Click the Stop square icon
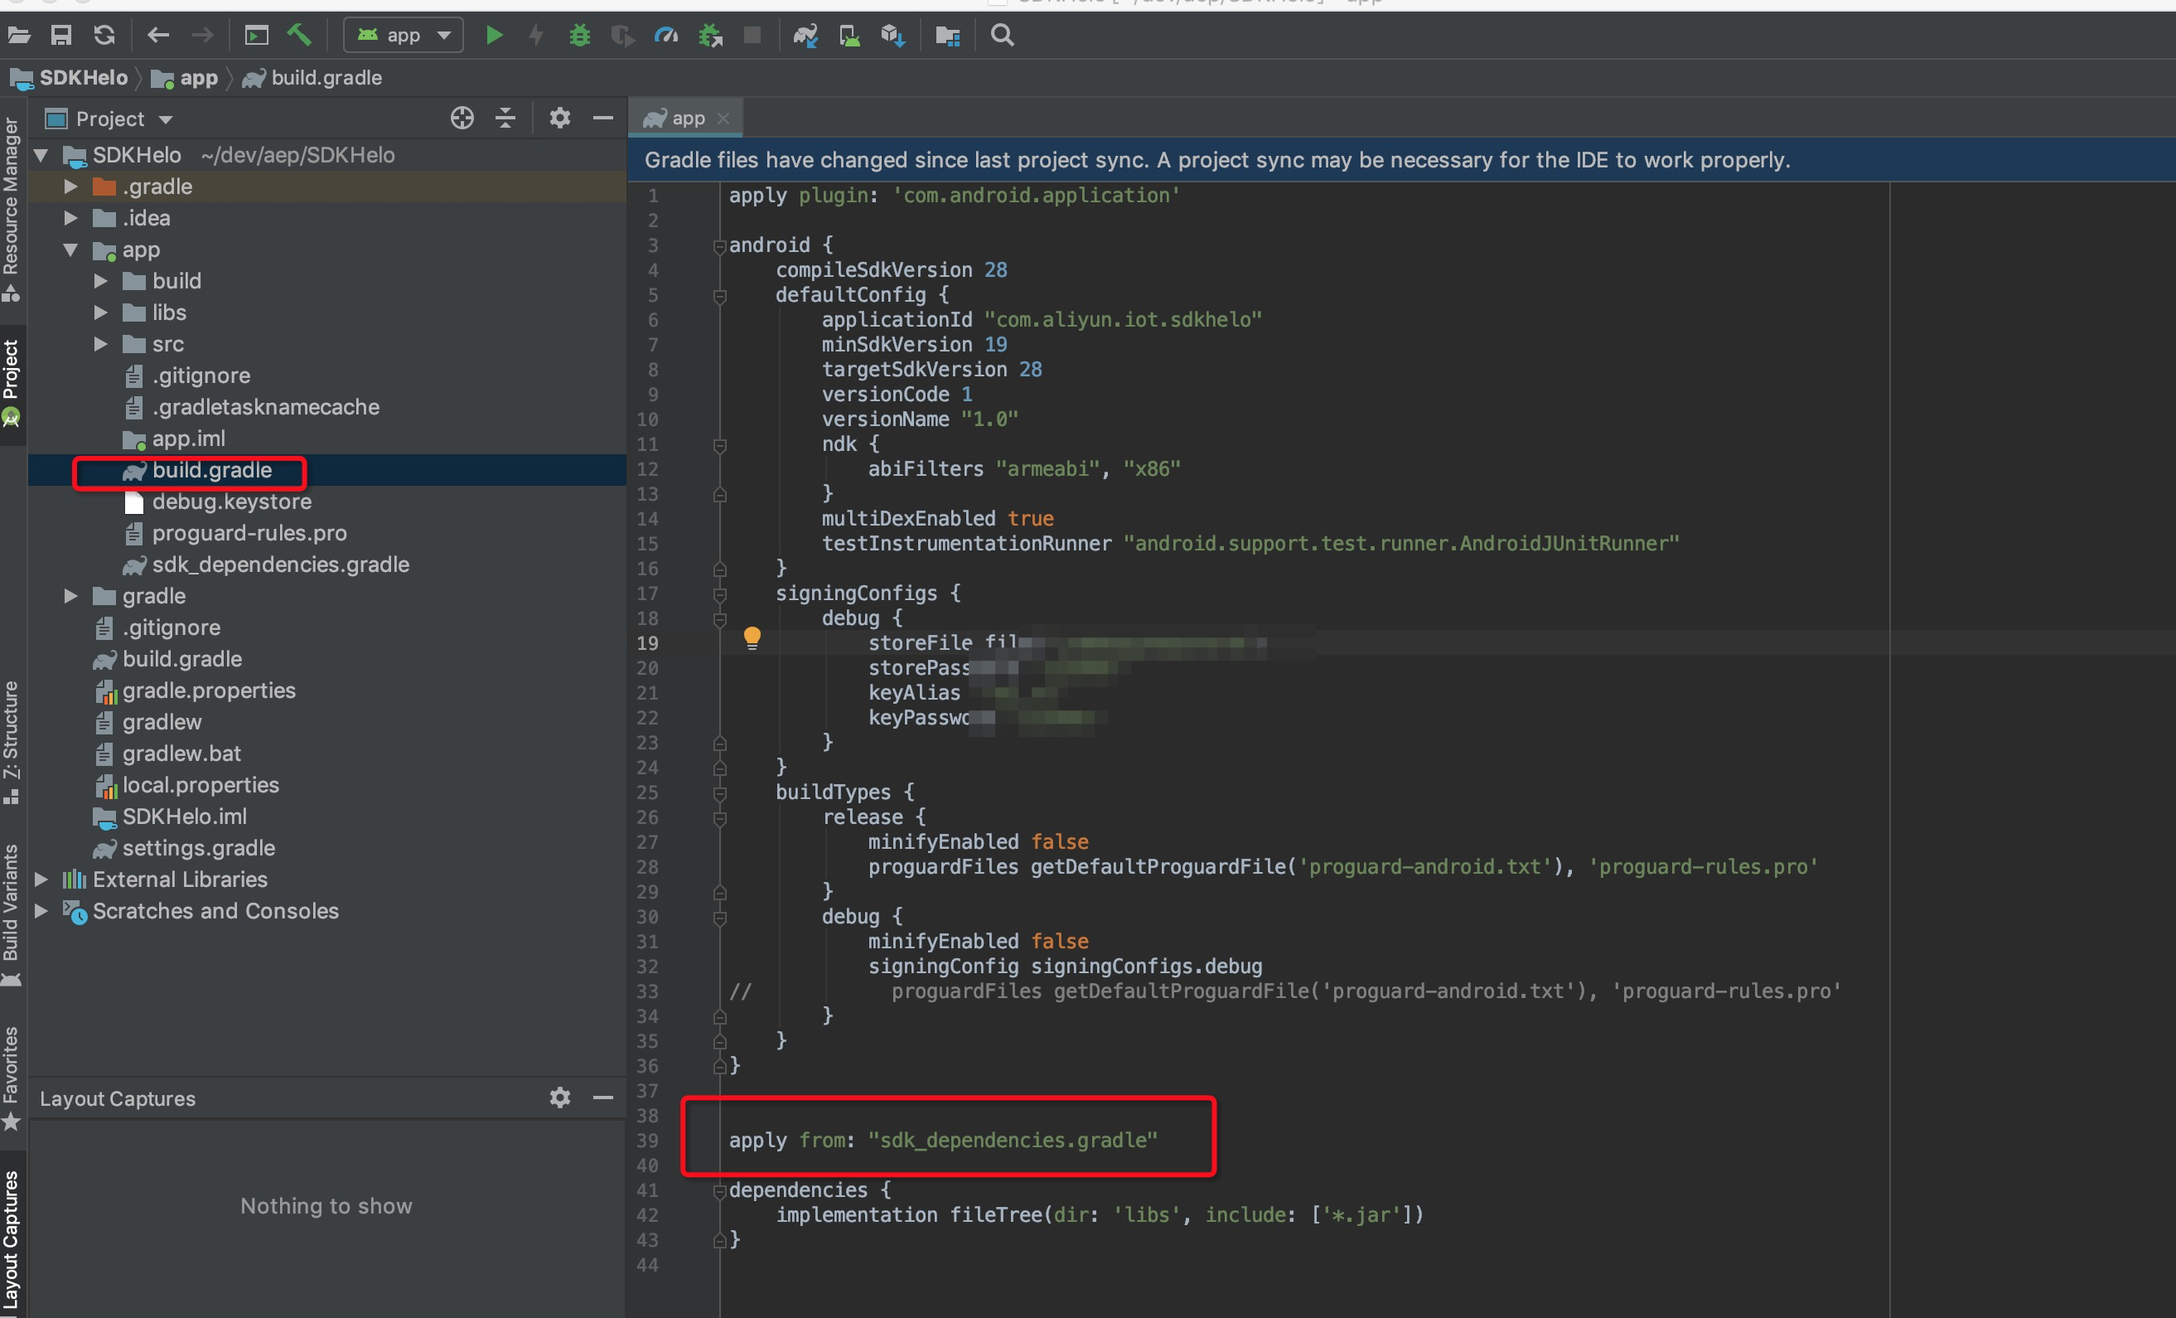The image size is (2176, 1318). click(752, 36)
